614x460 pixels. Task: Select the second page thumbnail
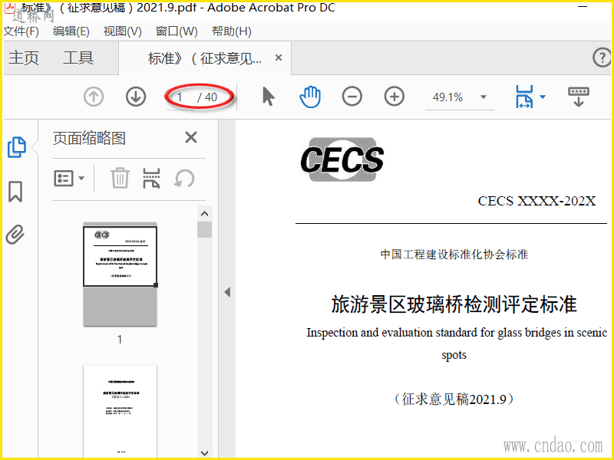(x=120, y=412)
